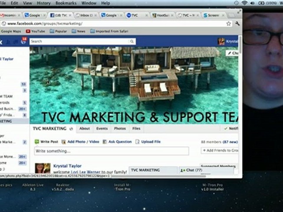283x212 pixels.
Task: Switch to the Screenr browser tab
Action: [x=214, y=16]
